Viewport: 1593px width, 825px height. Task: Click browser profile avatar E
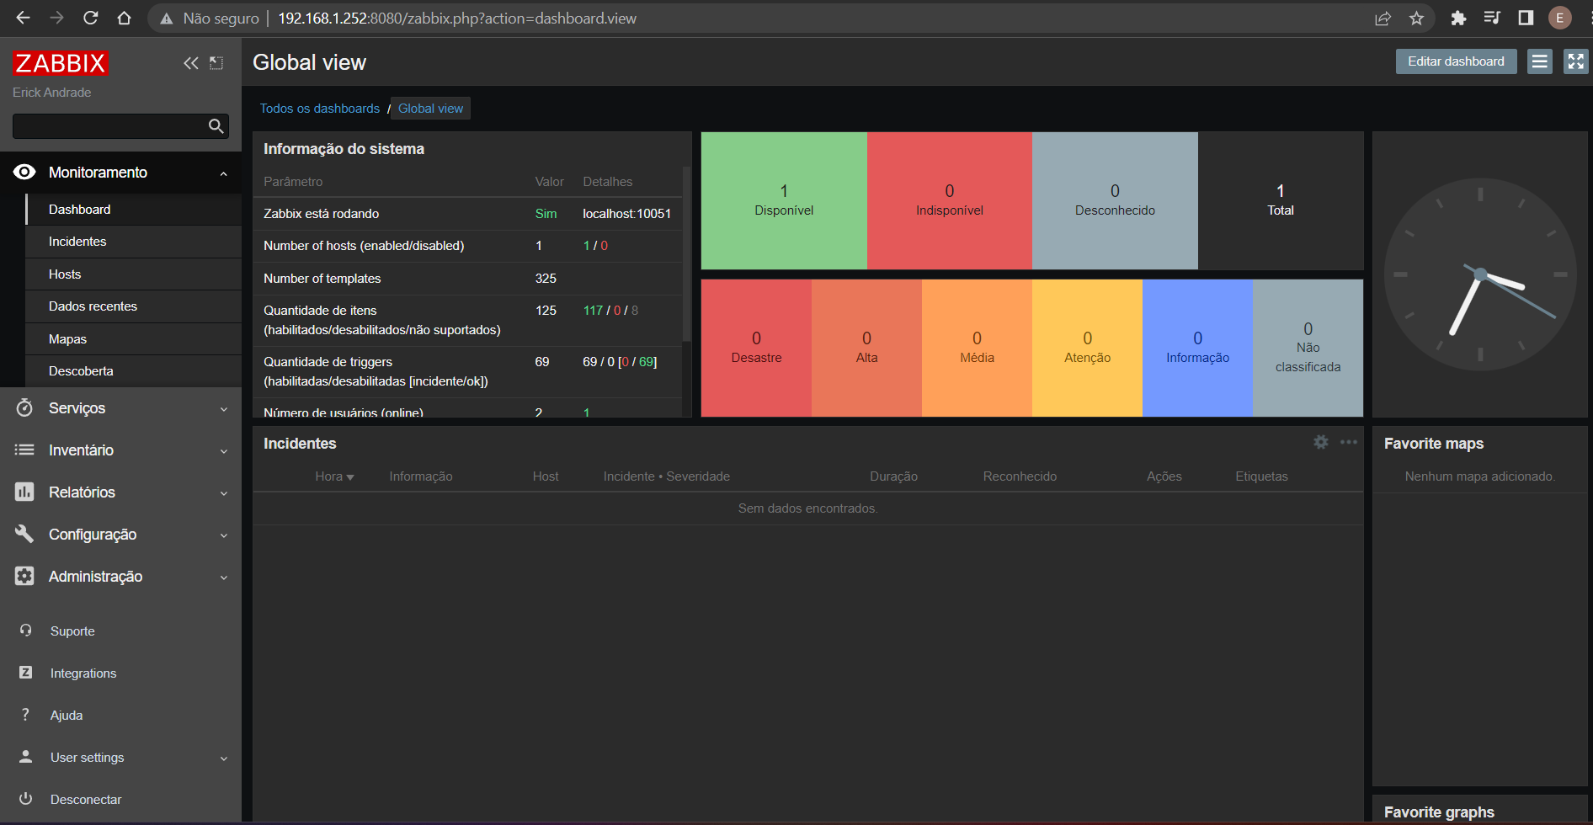click(1559, 19)
